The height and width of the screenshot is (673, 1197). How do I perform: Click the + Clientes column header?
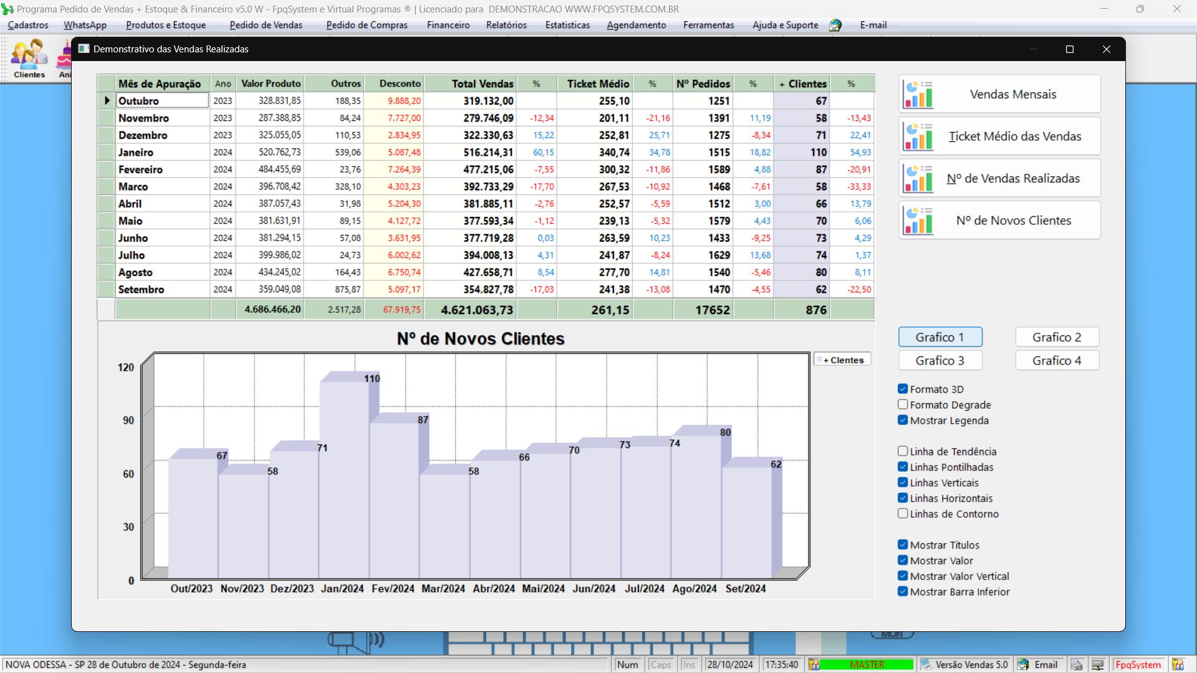coord(802,84)
